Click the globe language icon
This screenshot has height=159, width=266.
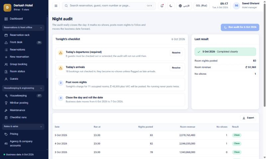[x=180, y=6]
